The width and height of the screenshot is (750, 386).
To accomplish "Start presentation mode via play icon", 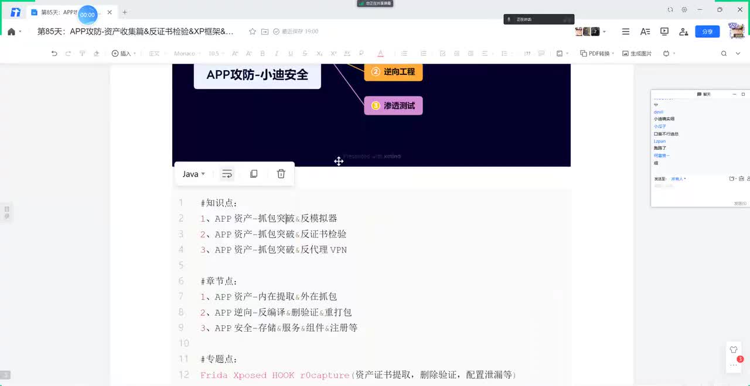I will click(x=664, y=32).
